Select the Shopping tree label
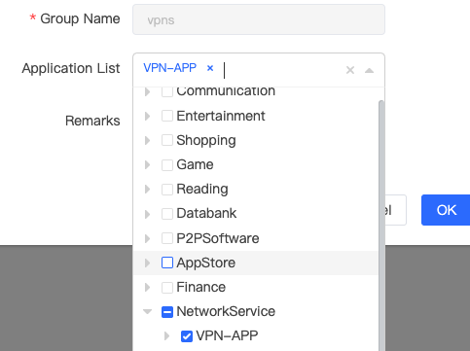The width and height of the screenshot is (470, 351). pos(206,141)
